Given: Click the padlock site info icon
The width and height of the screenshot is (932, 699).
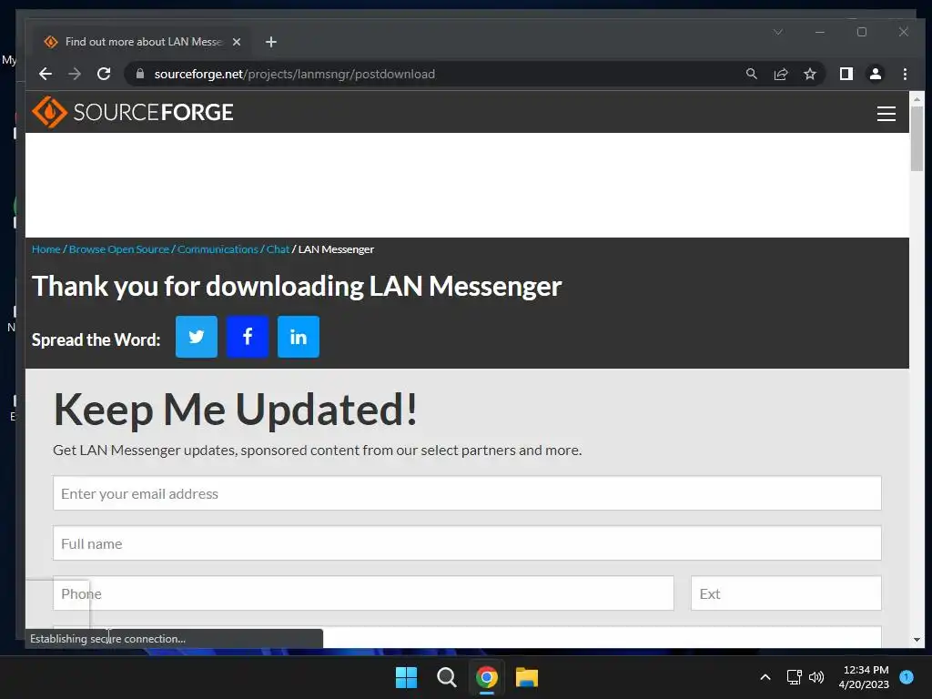Looking at the screenshot, I should point(140,74).
